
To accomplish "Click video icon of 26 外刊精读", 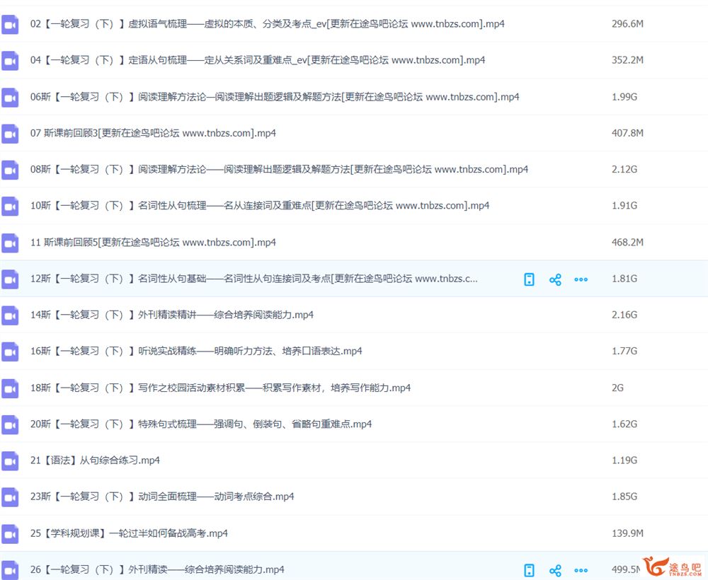I will 10,570.
